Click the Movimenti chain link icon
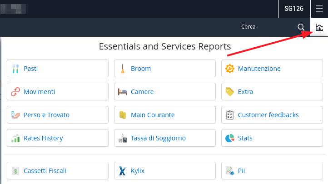Screen dimensions: 328x184 (x=15, y=92)
